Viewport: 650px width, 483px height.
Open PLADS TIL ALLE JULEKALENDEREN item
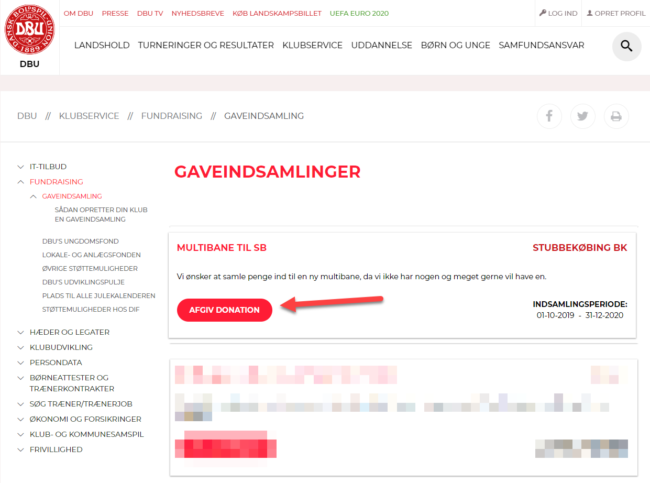tap(99, 296)
